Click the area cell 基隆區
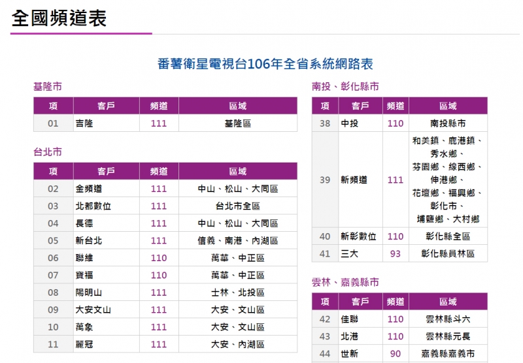The width and height of the screenshot is (523, 363). tap(238, 123)
